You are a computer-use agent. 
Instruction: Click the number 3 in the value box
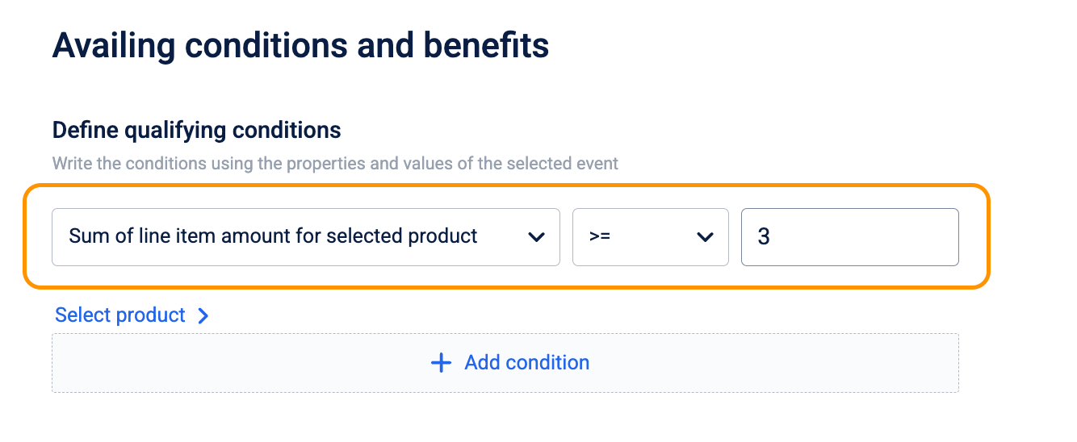763,237
